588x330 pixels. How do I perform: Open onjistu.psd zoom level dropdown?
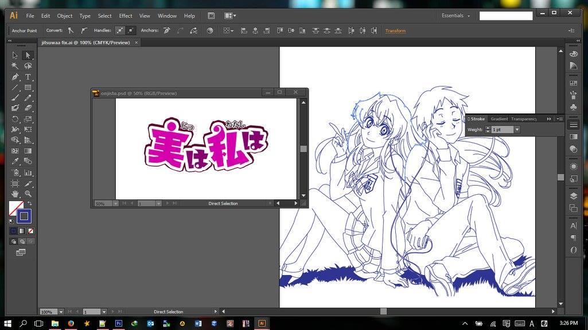[x=115, y=203]
